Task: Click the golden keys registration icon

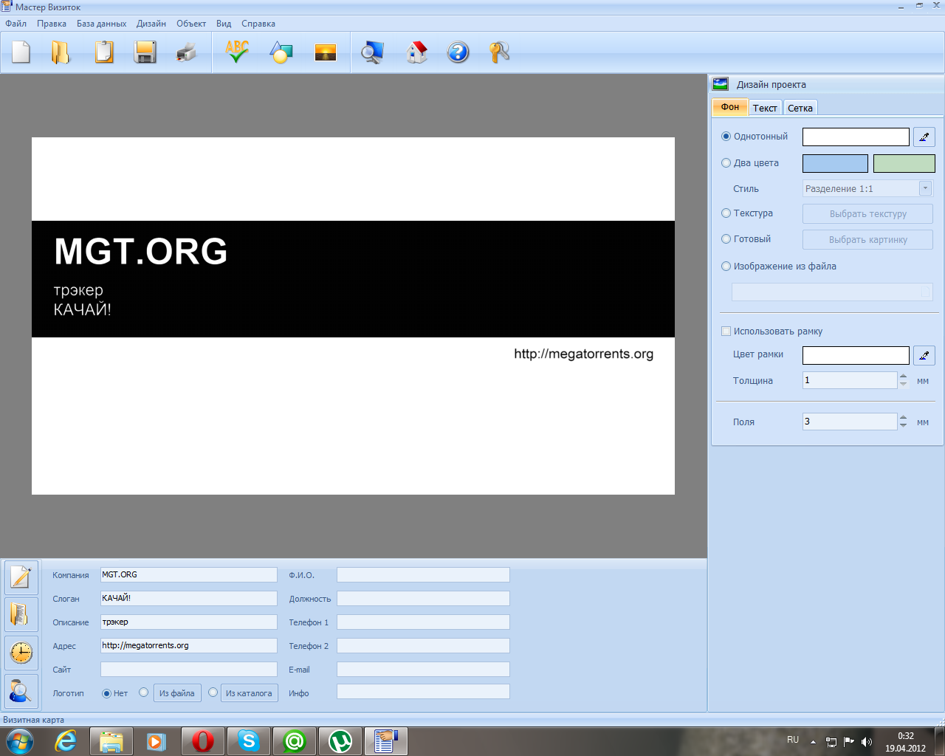Action: pyautogui.click(x=500, y=52)
